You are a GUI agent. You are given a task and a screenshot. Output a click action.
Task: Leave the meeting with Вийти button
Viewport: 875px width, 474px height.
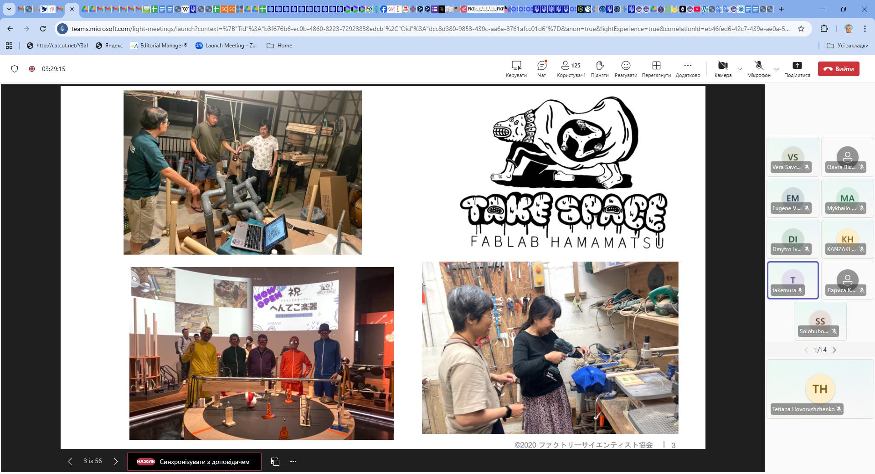coord(839,69)
